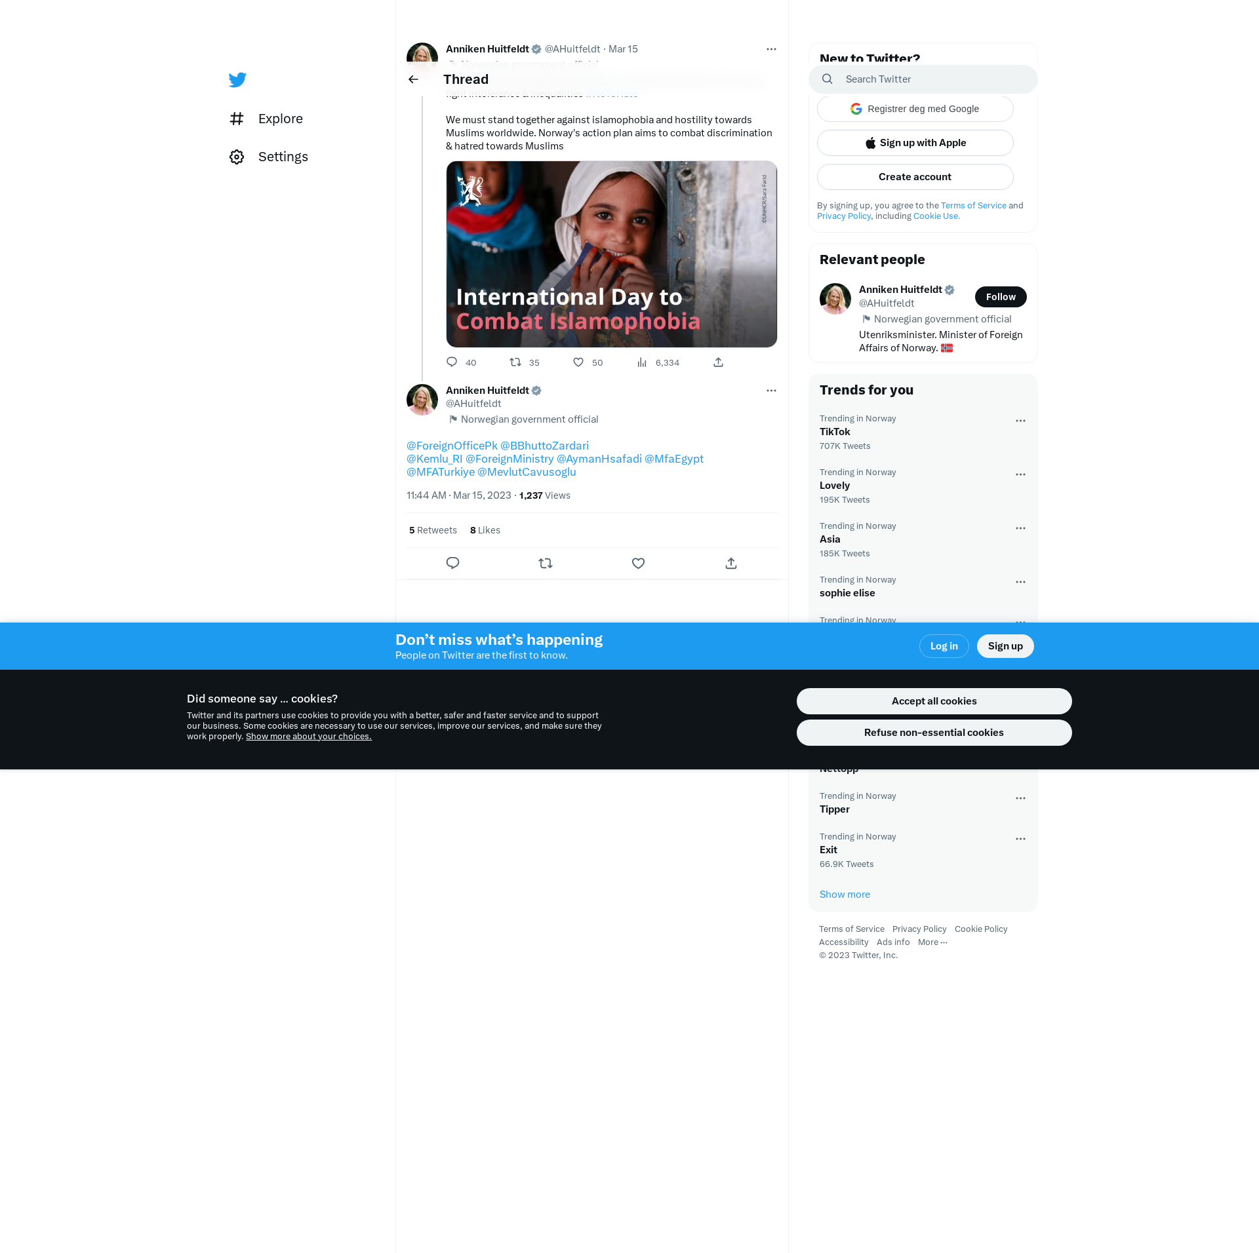Open the @MfaEgypt mention
Image resolution: width=1259 pixels, height=1253 pixels.
click(674, 459)
